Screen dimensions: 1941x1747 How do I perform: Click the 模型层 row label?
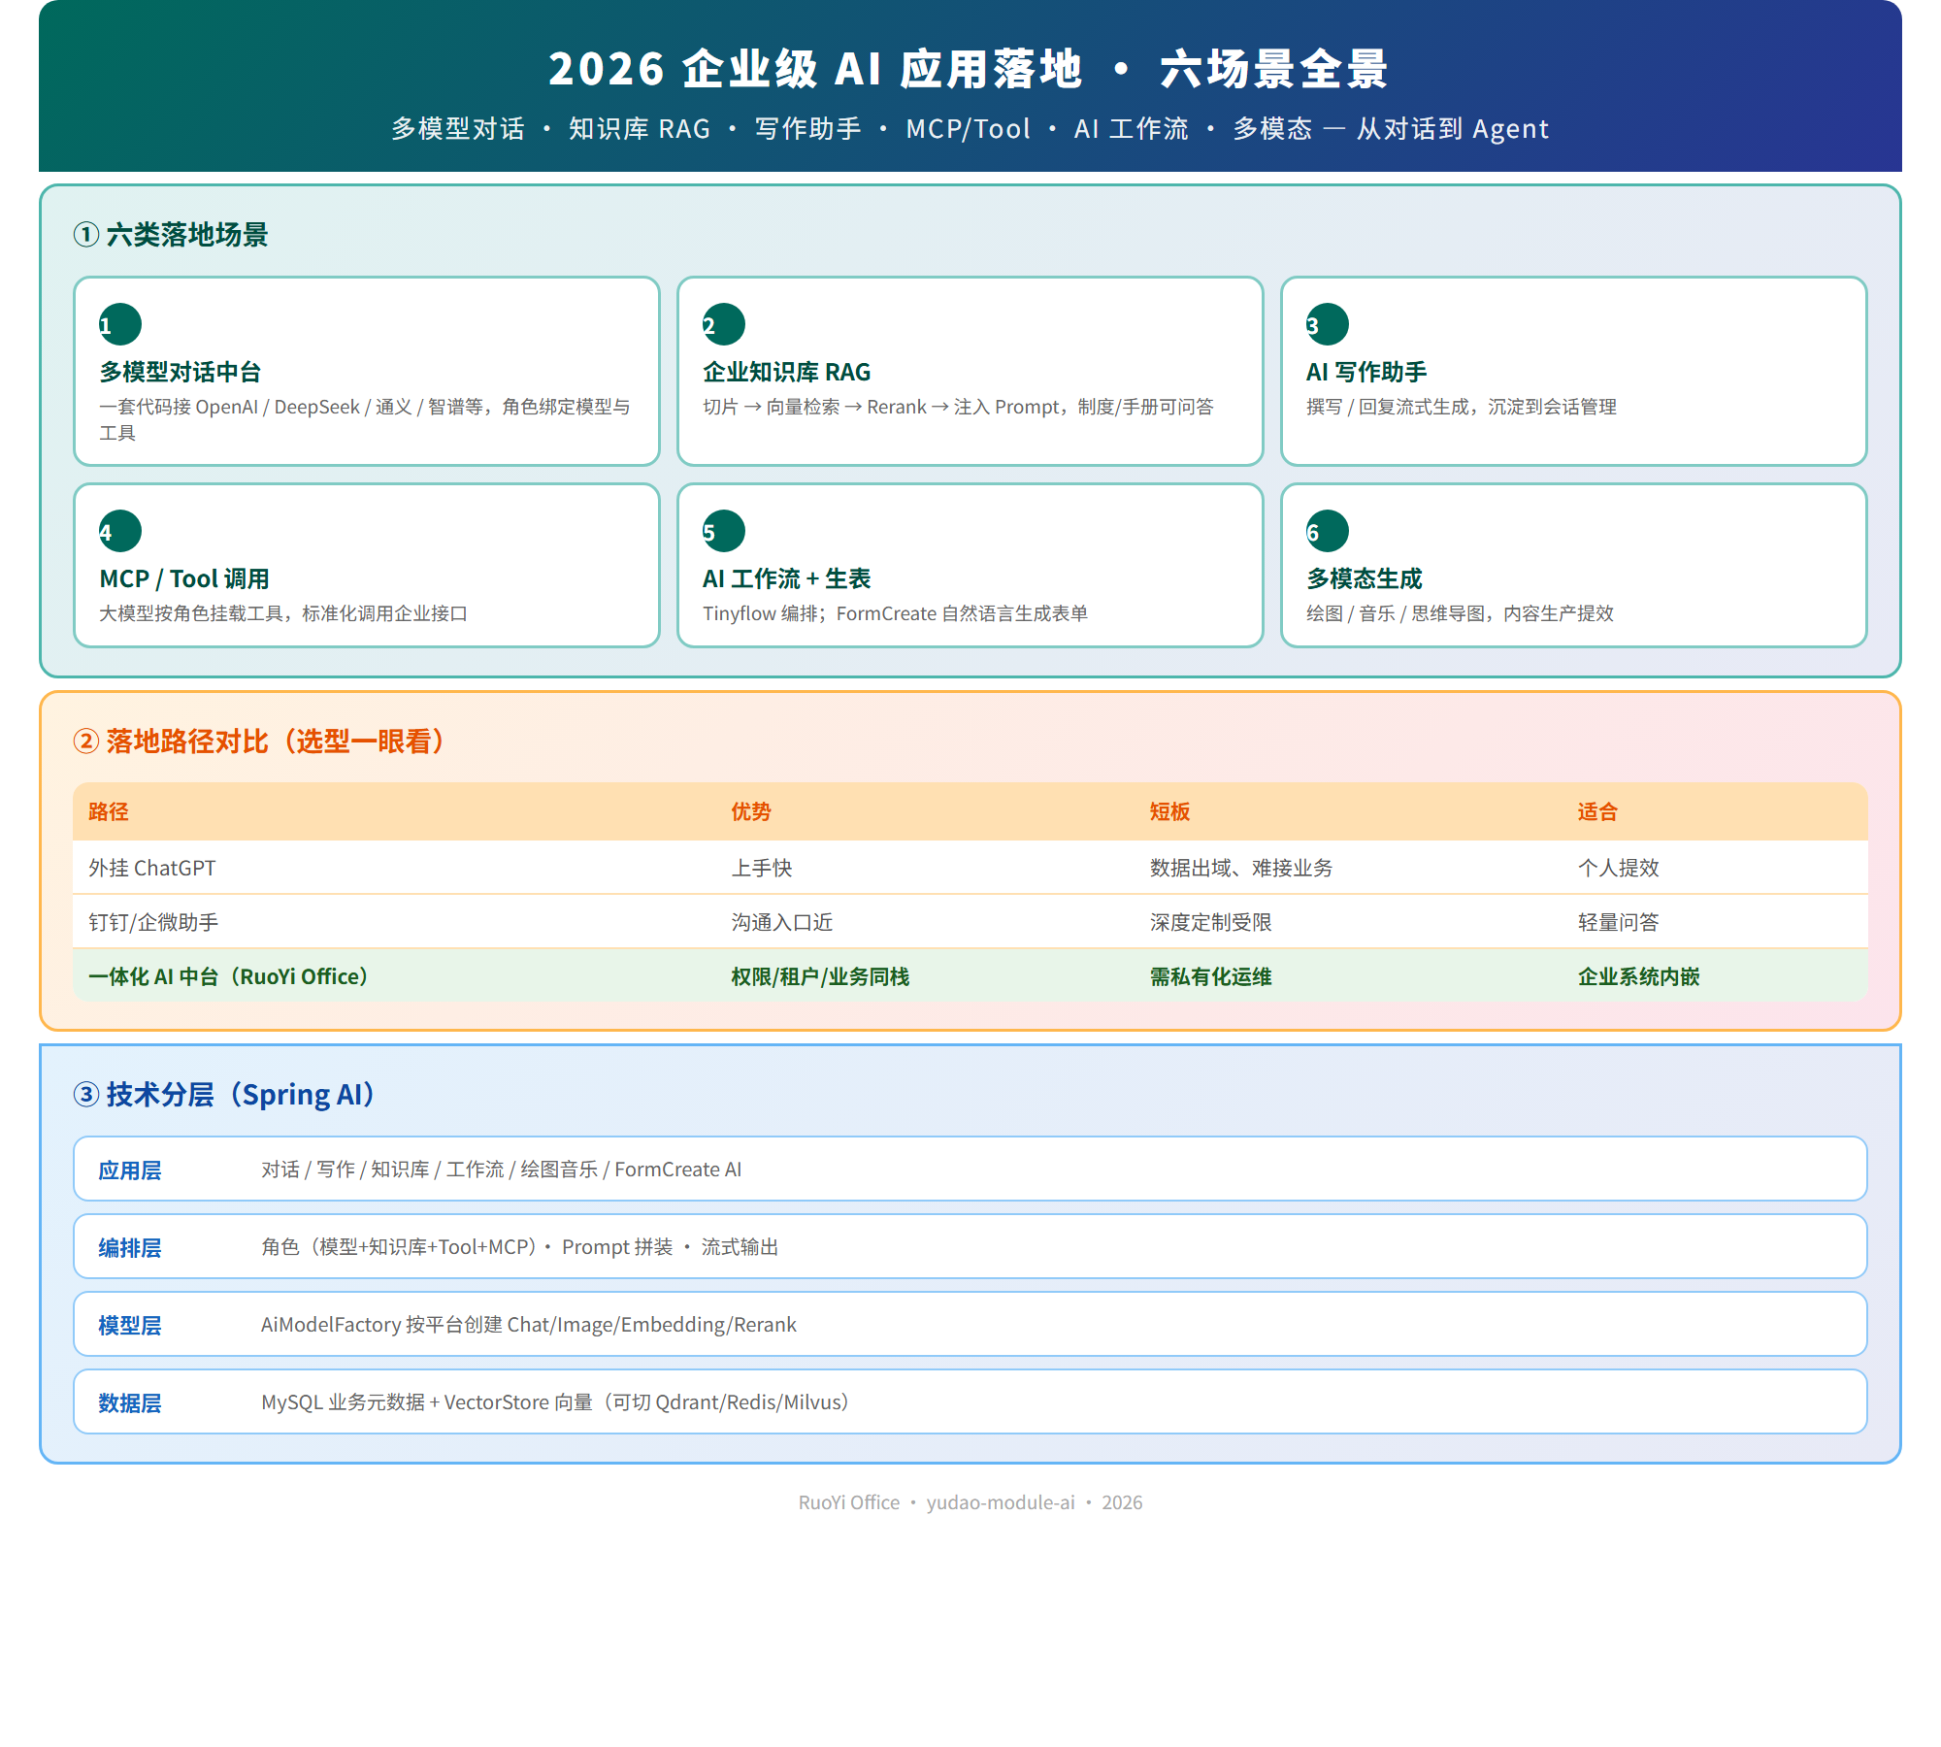(129, 1326)
